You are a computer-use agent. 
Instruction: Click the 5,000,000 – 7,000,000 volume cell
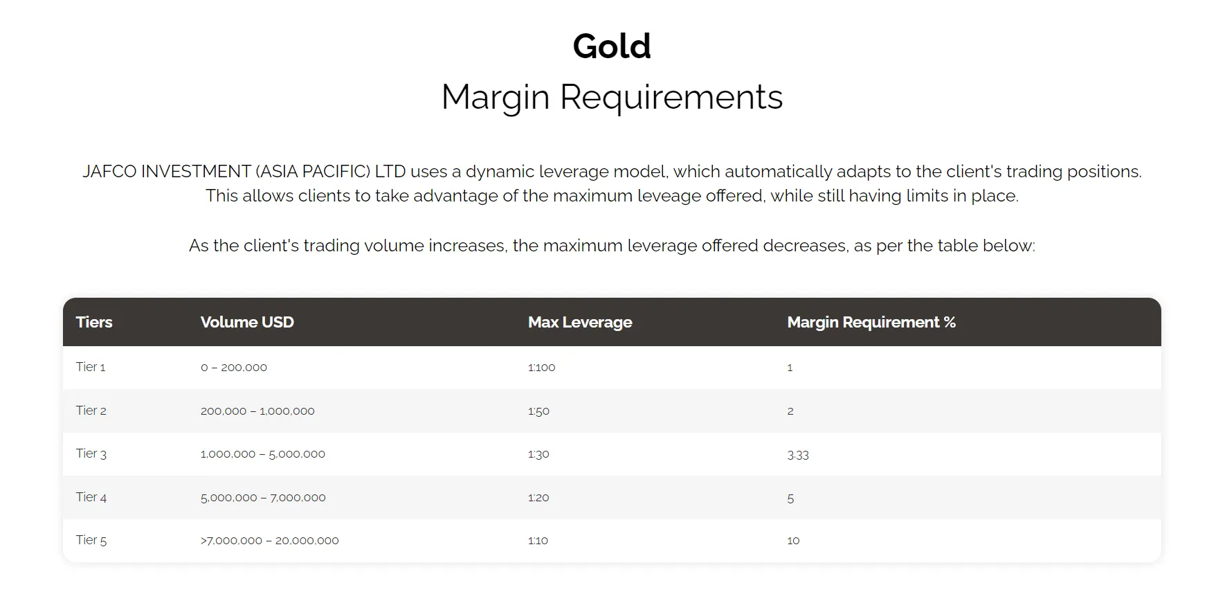pos(263,498)
